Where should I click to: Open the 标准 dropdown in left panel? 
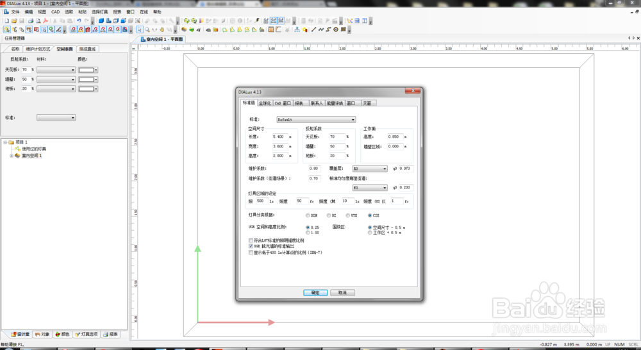coord(56,118)
